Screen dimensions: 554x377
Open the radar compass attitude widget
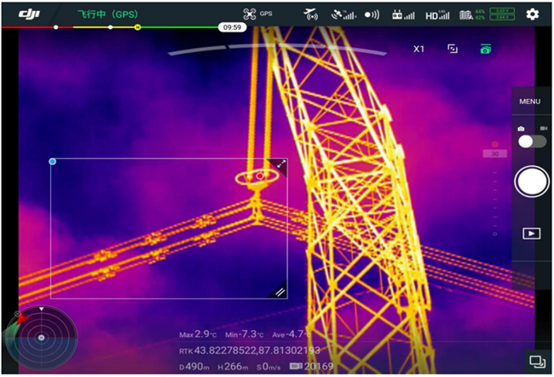click(40, 337)
